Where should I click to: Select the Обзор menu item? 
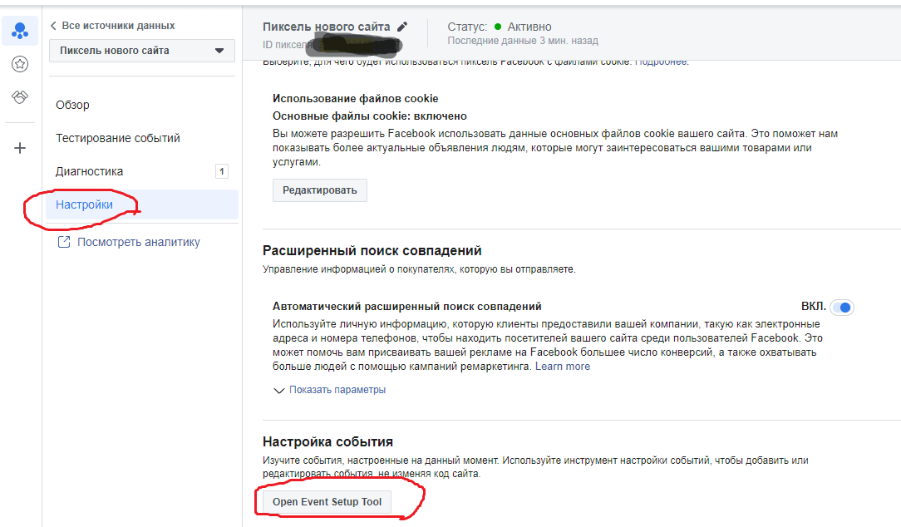[x=72, y=106]
